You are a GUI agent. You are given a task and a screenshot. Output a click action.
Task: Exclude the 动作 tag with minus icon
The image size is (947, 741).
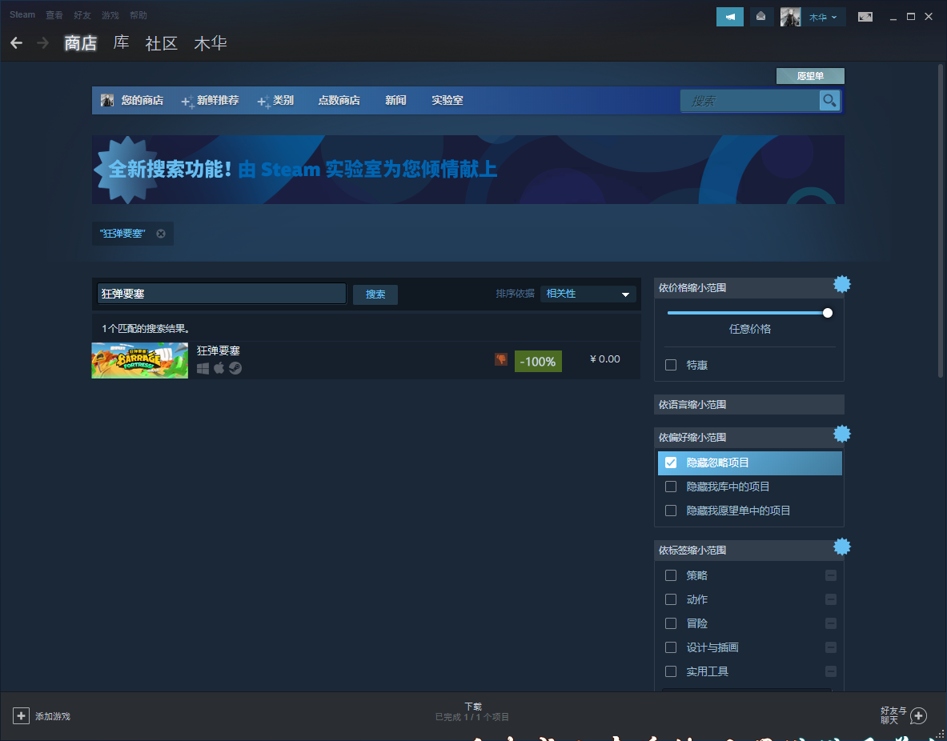coord(830,599)
